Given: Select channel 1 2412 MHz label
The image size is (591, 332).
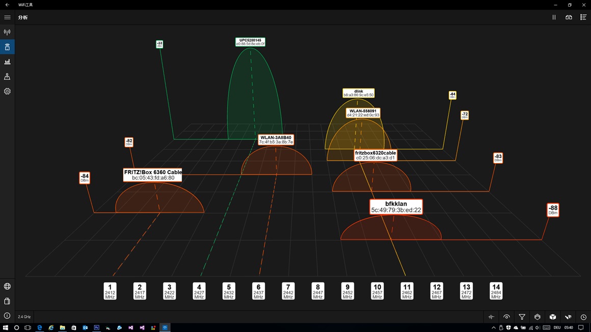Looking at the screenshot, I should [x=110, y=291].
